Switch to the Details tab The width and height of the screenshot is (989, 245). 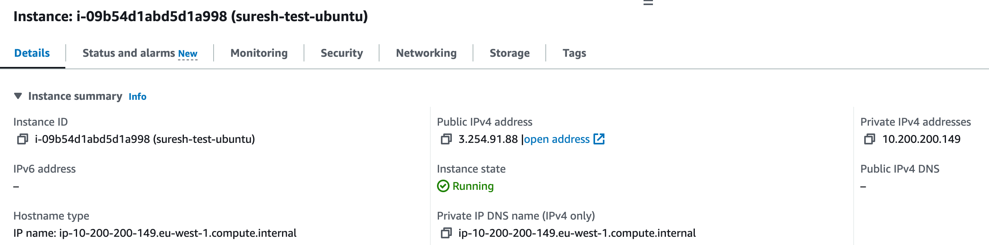tap(32, 53)
